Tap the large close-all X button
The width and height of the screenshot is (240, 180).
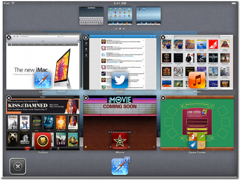18,166
